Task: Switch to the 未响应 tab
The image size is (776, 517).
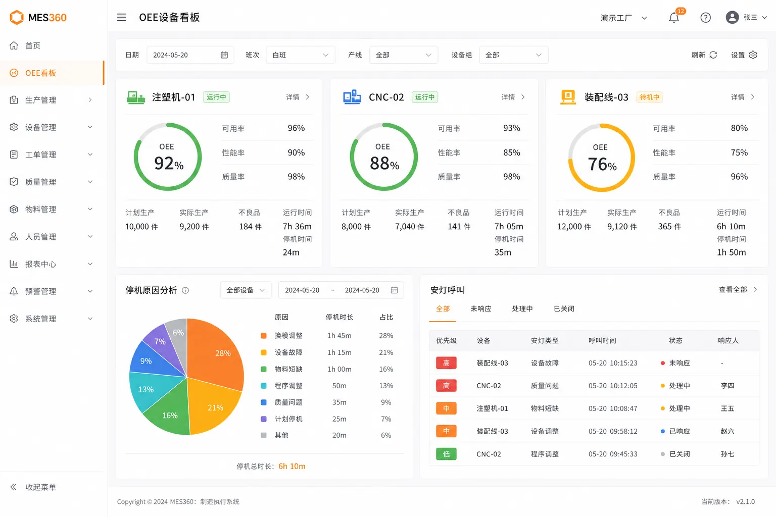Action: [x=481, y=309]
